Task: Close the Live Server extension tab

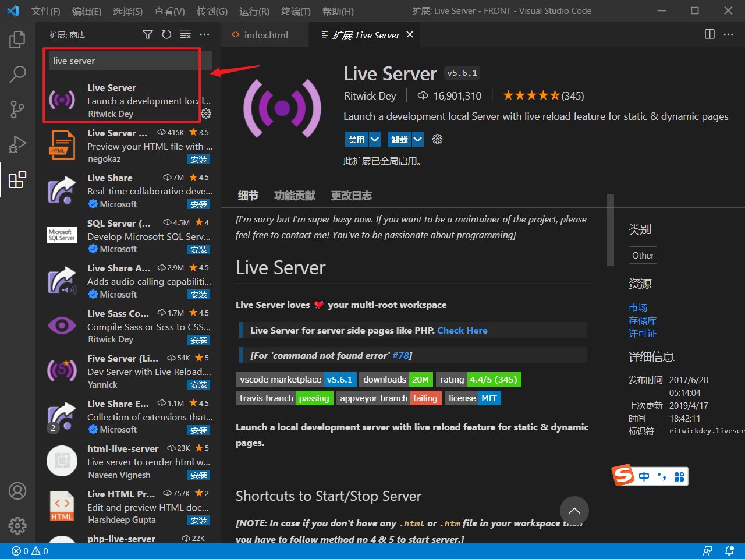Action: (x=410, y=35)
